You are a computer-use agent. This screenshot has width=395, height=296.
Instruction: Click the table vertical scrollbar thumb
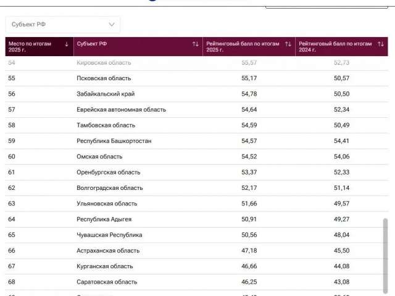pyautogui.click(x=385, y=257)
